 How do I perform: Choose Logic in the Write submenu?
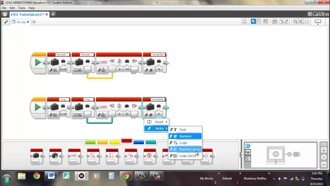click(185, 143)
